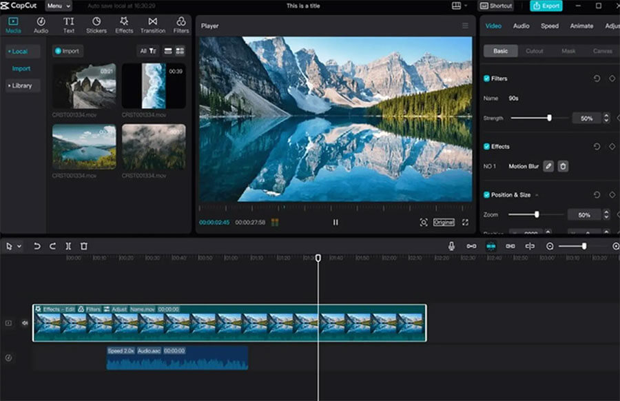This screenshot has height=401, width=620.
Task: Switch to the Speed properties tab
Action: pos(550,25)
